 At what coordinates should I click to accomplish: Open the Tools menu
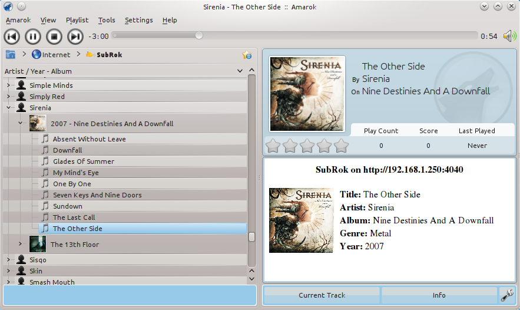click(107, 20)
